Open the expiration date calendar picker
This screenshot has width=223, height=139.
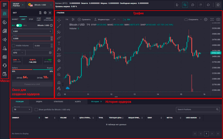(50, 53)
